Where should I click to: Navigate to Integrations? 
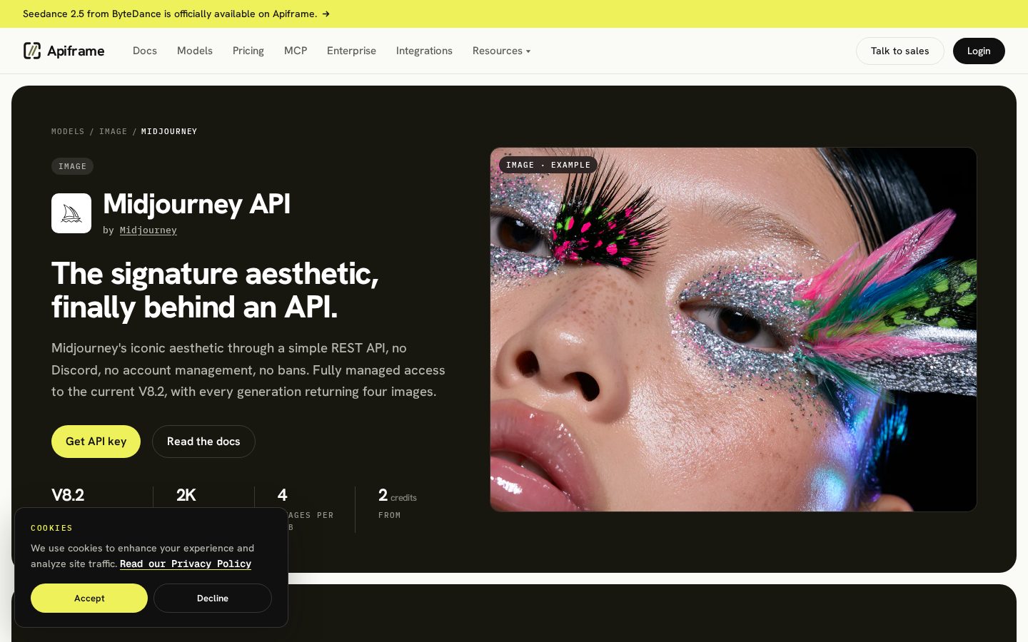coord(424,51)
